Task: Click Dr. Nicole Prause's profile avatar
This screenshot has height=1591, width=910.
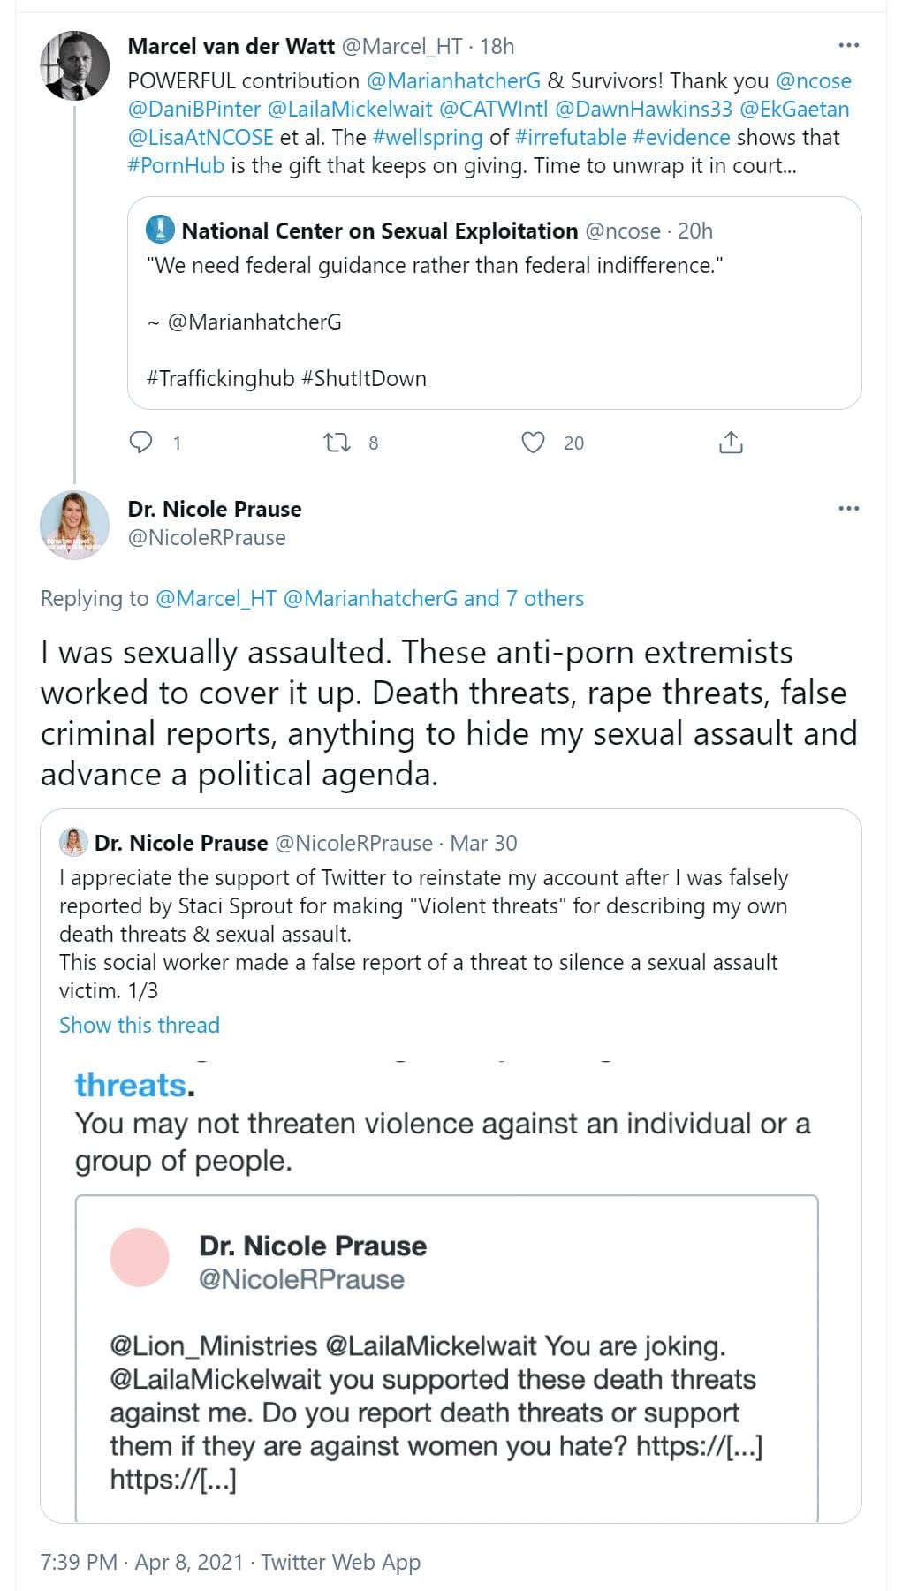Action: click(x=75, y=525)
